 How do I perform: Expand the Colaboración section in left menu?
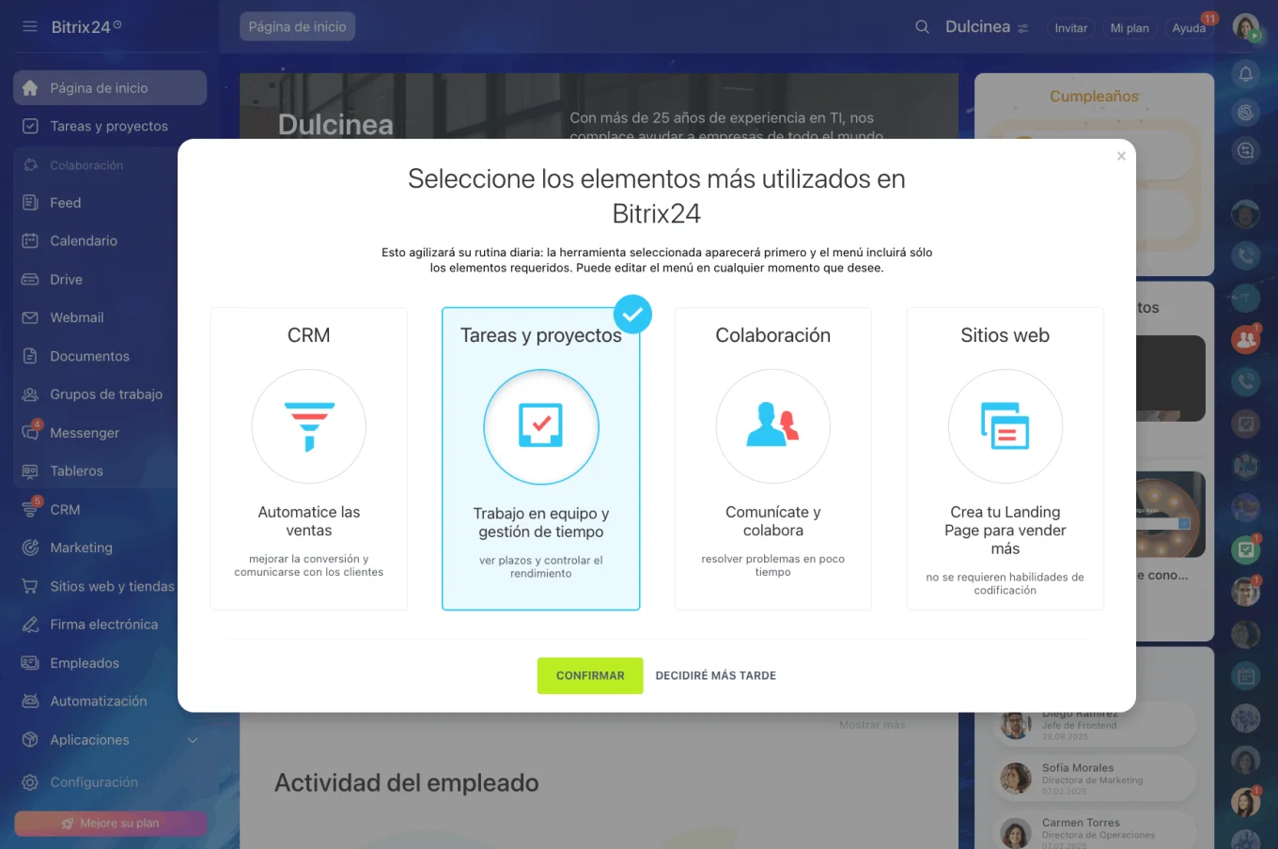pyautogui.click(x=86, y=165)
